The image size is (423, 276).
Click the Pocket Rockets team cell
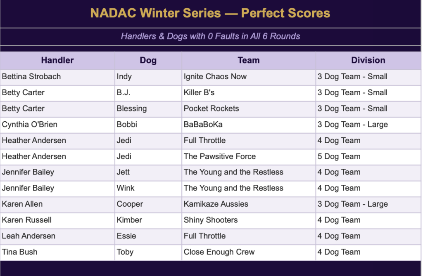tap(211, 109)
